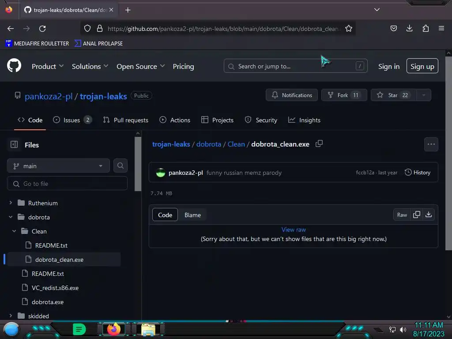Go back to the previous browser page
The image size is (452, 339).
(x=11, y=29)
